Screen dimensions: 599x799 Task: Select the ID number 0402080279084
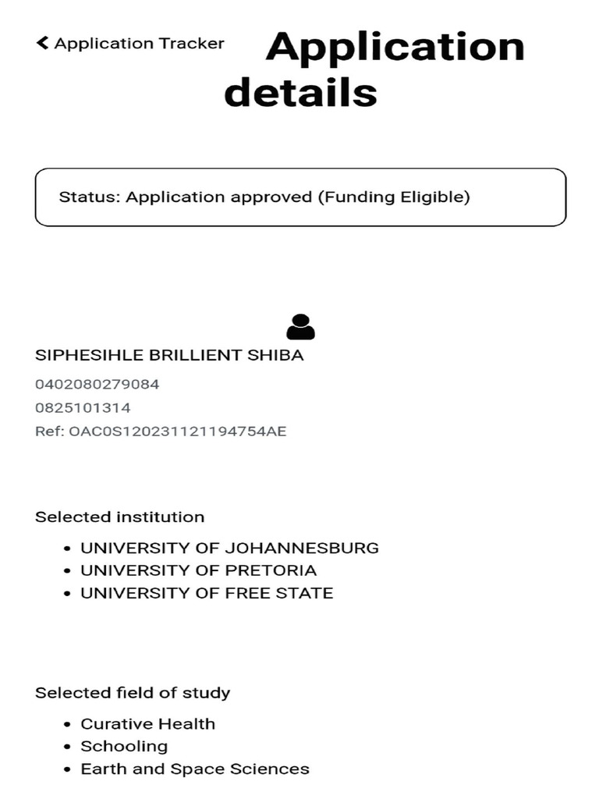coord(97,384)
